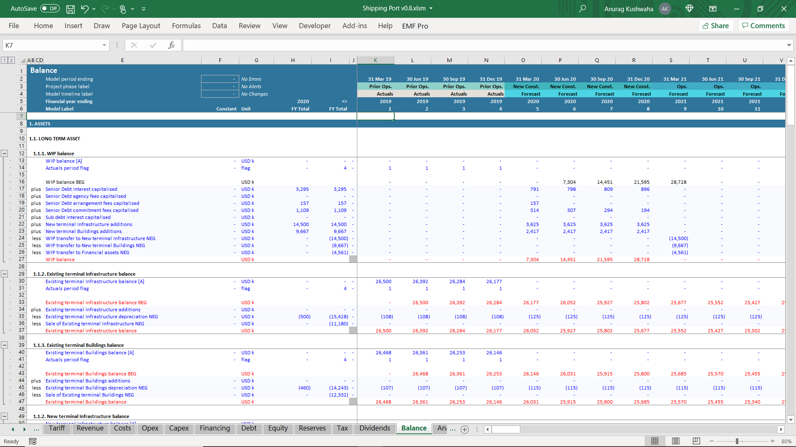Click the Insert Function fx icon
This screenshot has height=447, width=796.
[171, 45]
